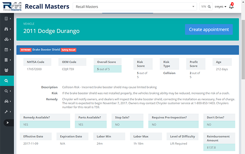
Task: Click the NHTSA code 17V572000
Action: click(x=34, y=69)
